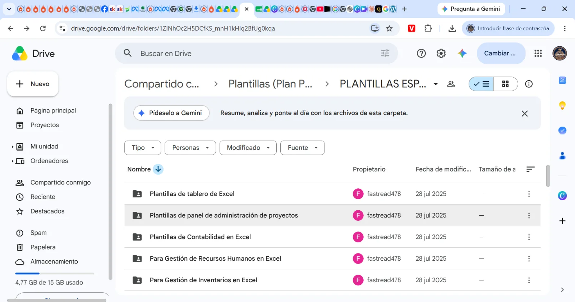Open advanced search filter options
Image resolution: width=575 pixels, height=302 pixels.
point(385,53)
